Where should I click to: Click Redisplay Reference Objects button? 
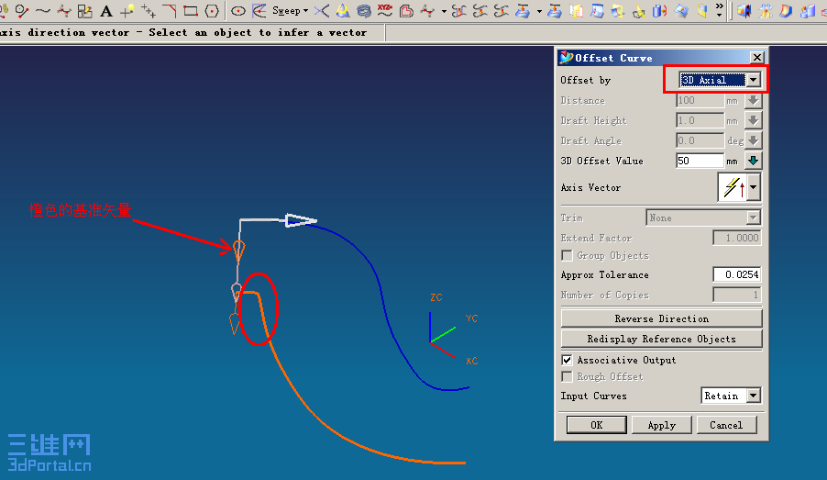point(661,339)
